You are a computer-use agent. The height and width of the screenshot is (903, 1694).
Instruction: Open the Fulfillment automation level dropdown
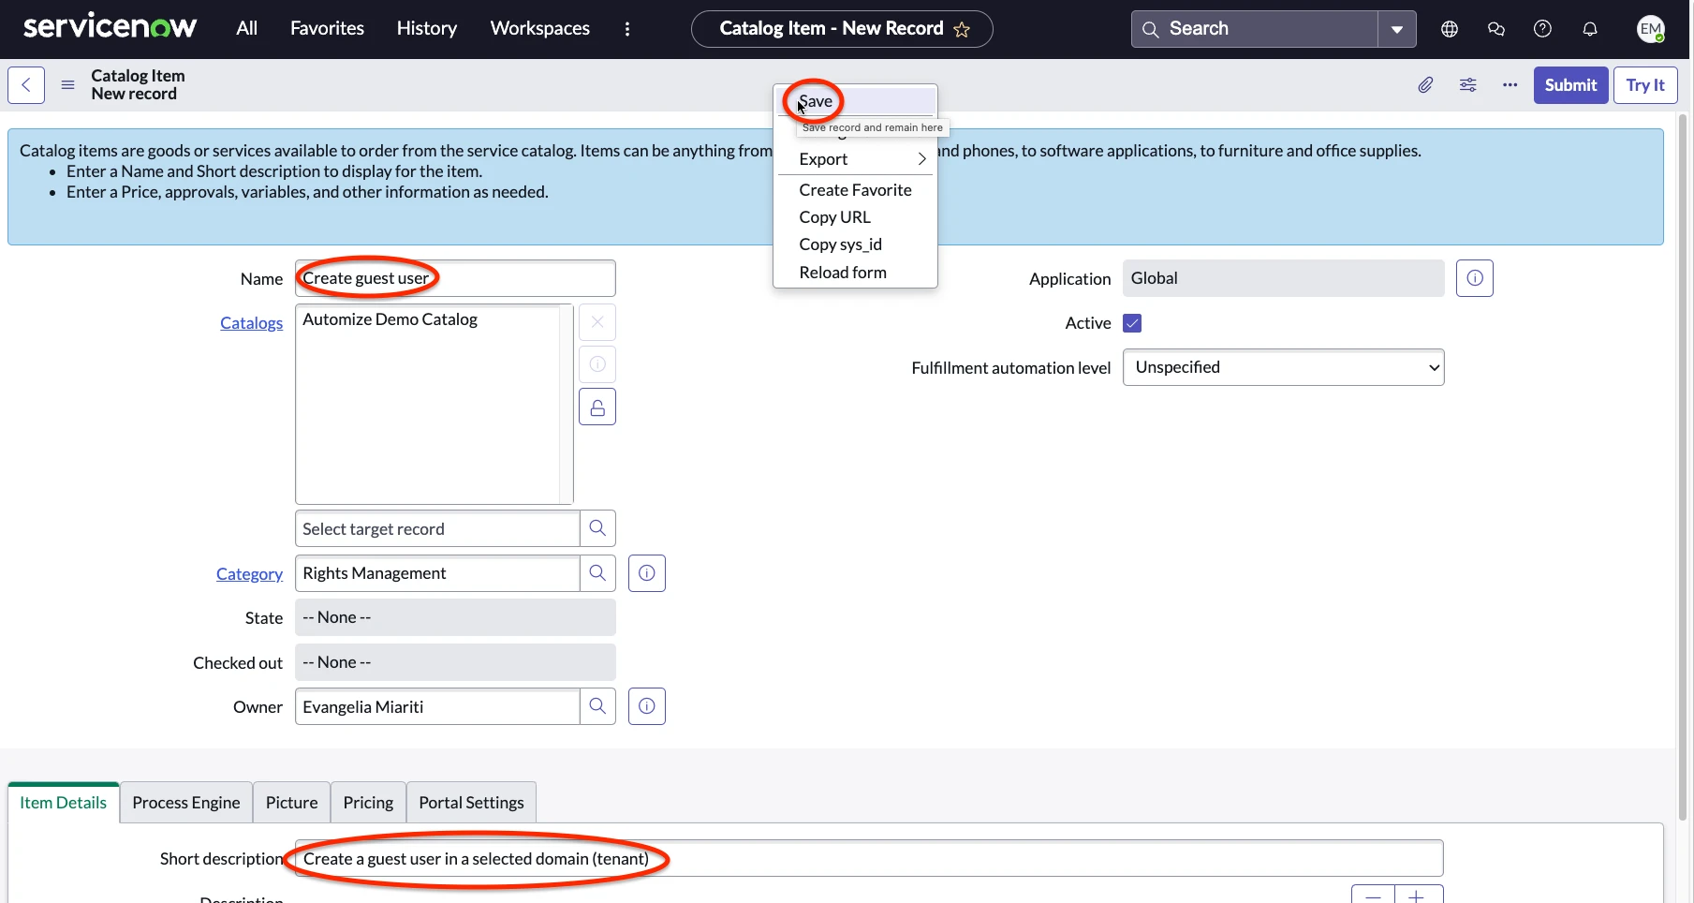[x=1283, y=366]
